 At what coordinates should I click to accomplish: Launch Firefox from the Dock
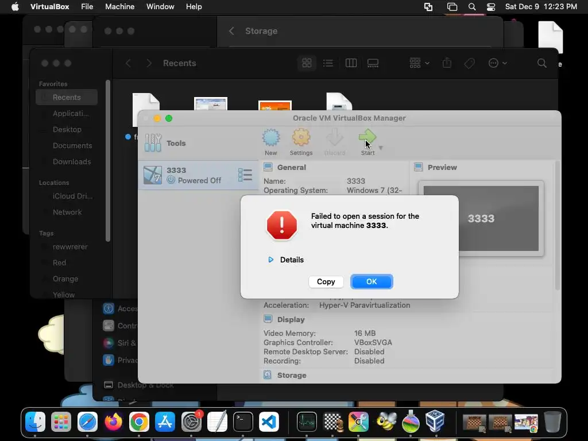click(113, 421)
